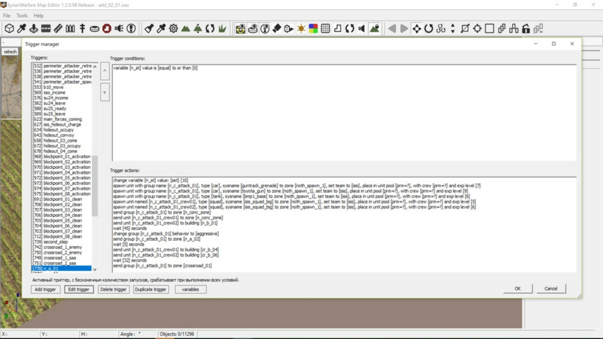This screenshot has width=603, height=339.
Task: Open the Help menu
Action: [x=38, y=16]
